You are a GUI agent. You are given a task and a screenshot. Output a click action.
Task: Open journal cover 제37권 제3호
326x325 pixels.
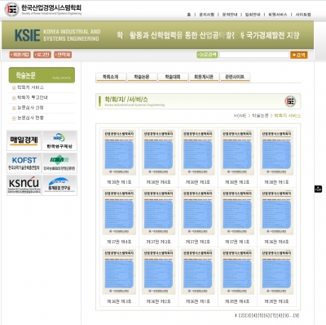pyautogui.click(x=158, y=212)
